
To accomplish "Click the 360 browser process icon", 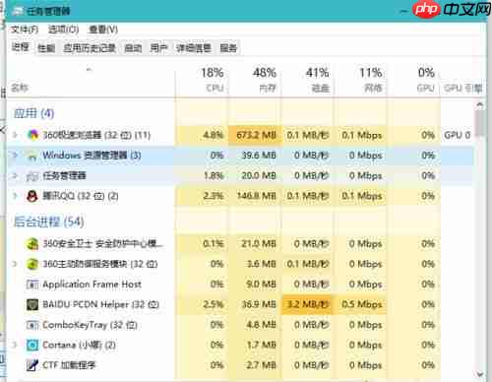I will (x=32, y=135).
